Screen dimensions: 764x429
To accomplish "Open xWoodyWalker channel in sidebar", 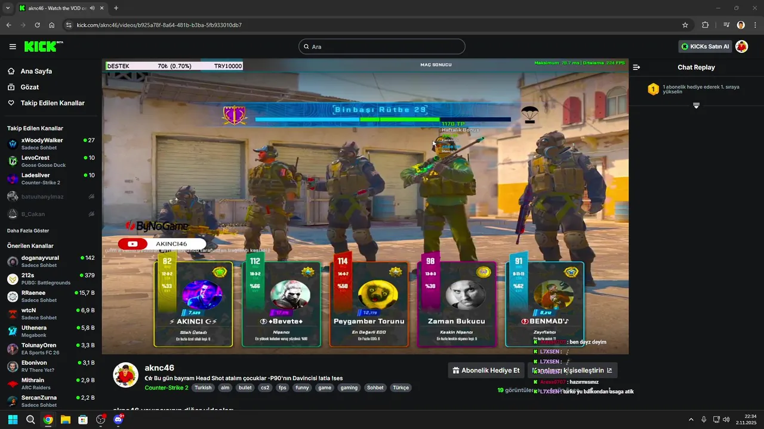I will pos(51,144).
